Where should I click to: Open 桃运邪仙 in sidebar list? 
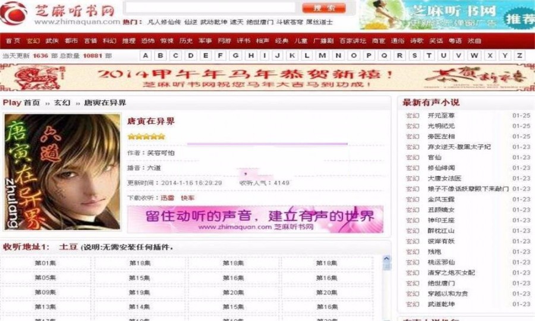tap(441, 262)
